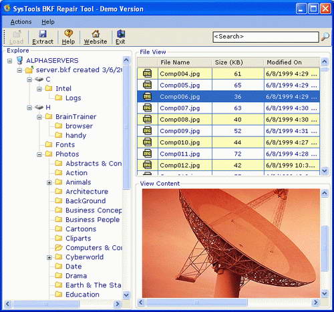Click the drive icon for H

[39, 108]
